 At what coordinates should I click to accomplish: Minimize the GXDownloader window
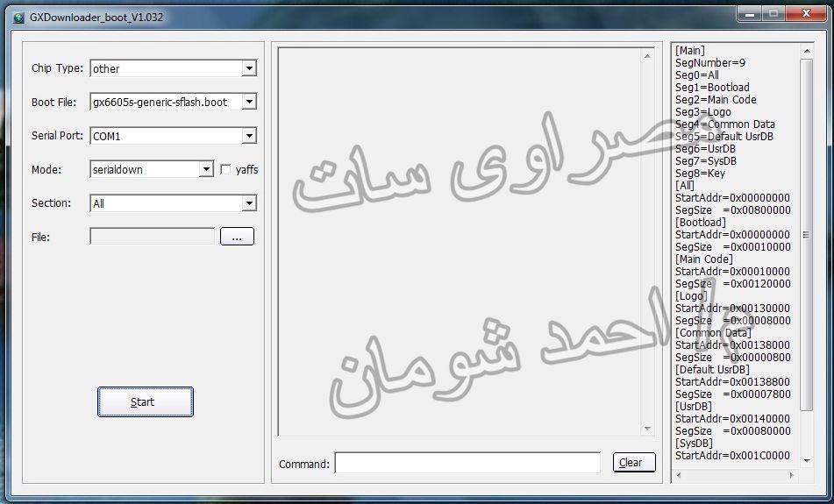point(750,14)
